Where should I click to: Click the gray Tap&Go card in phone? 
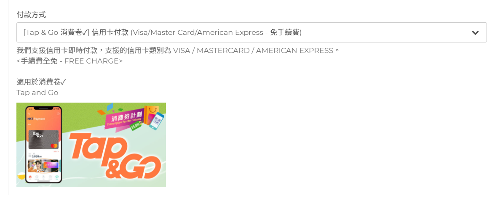(43, 139)
